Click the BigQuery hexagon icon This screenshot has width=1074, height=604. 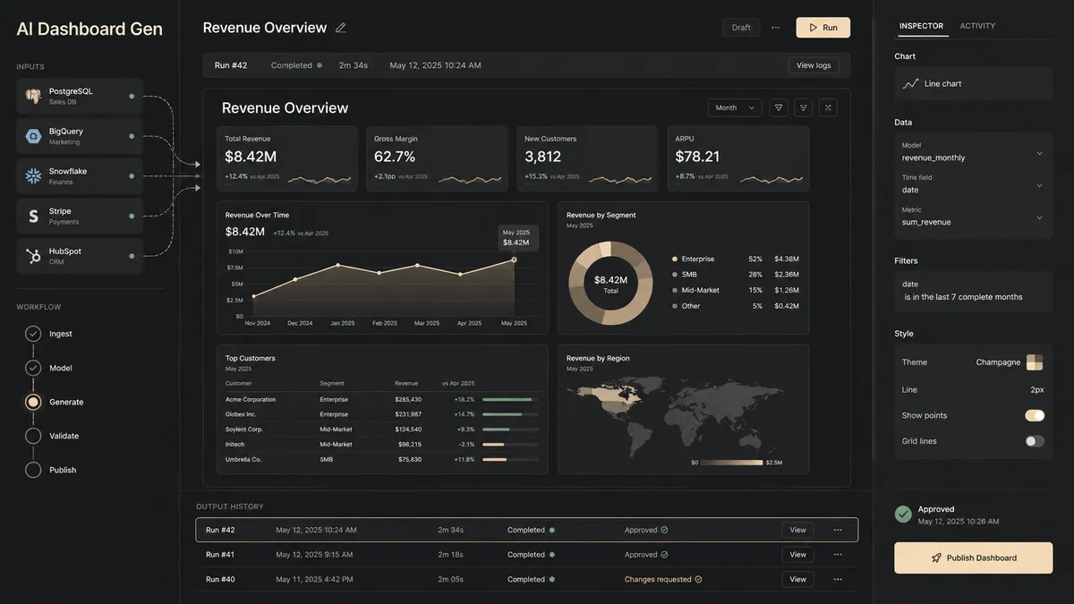click(33, 136)
